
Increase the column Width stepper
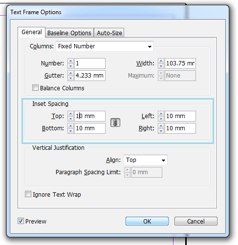[161, 61]
